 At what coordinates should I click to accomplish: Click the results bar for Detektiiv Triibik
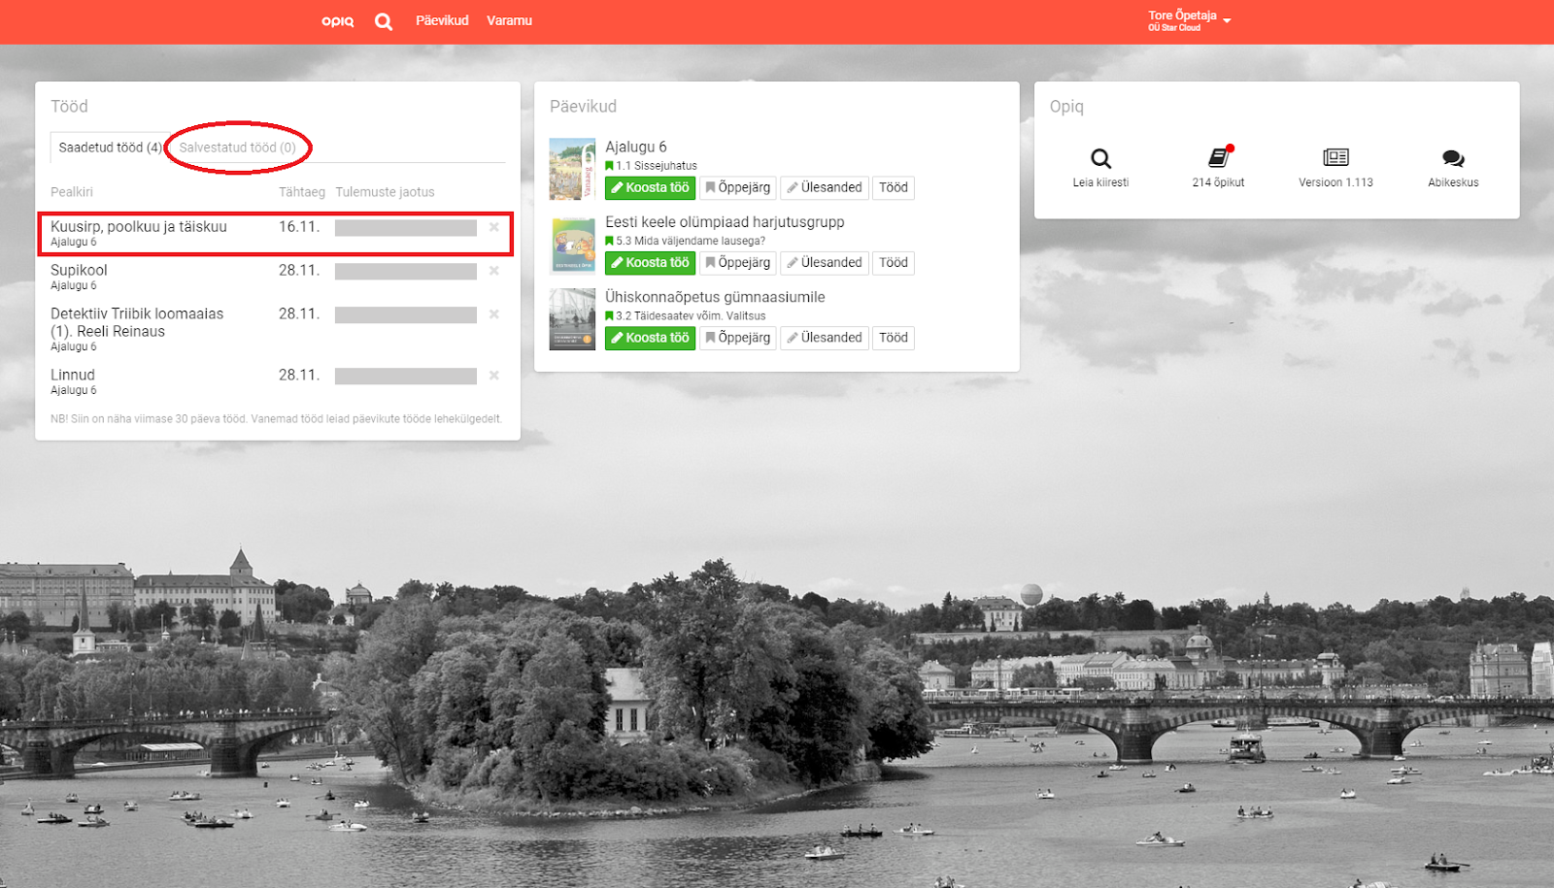(x=405, y=315)
